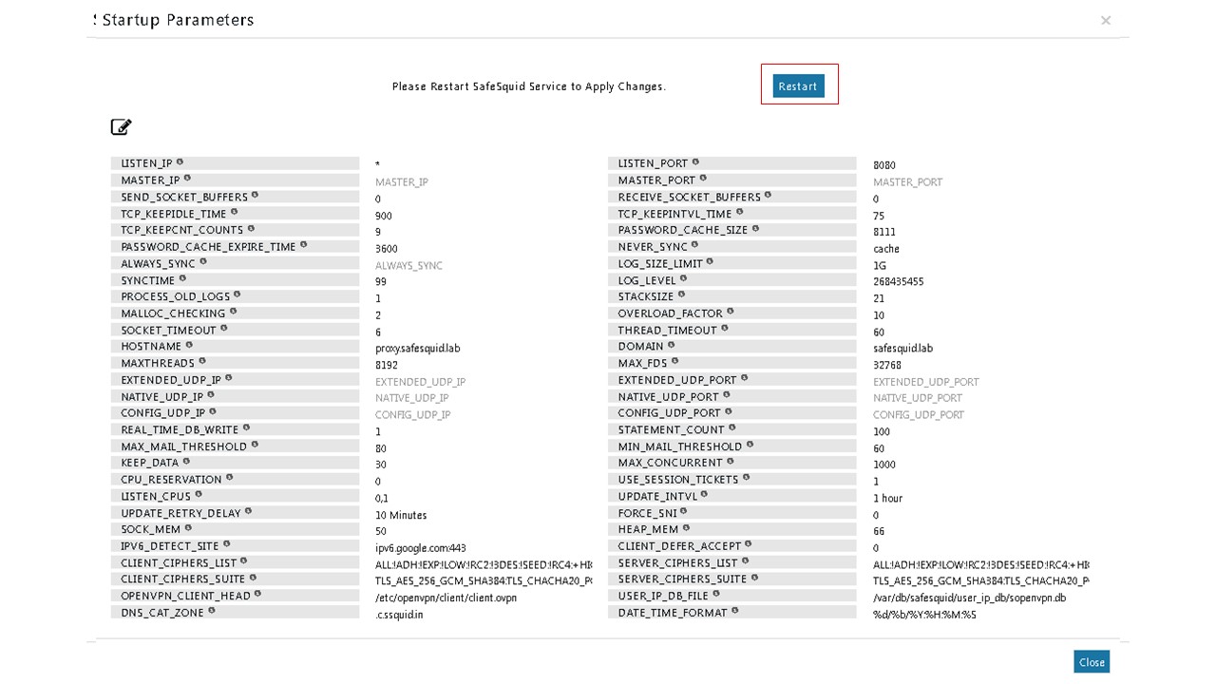The height and width of the screenshot is (684, 1216).
Task: Click the Restart button
Action: tap(798, 85)
